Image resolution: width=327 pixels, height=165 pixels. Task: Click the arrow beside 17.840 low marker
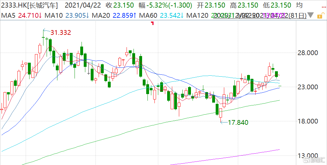coord(224,123)
